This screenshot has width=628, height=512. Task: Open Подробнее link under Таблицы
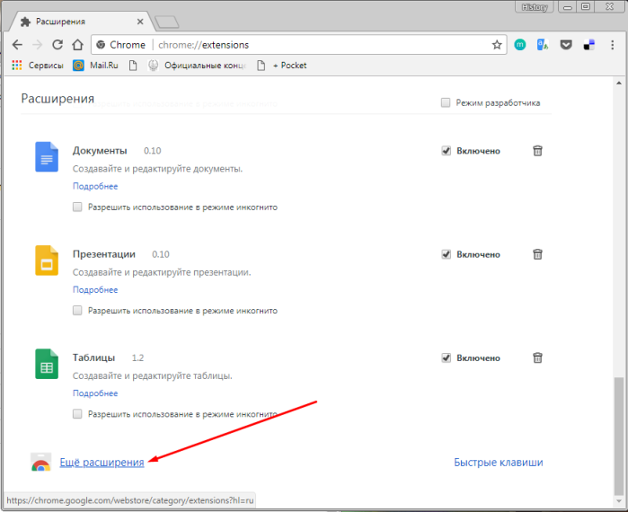[x=95, y=393]
